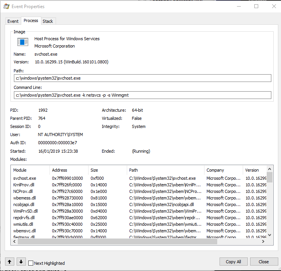Select the ncobjapi.dll module row
The height and width of the screenshot is (271, 281).
[139, 205]
